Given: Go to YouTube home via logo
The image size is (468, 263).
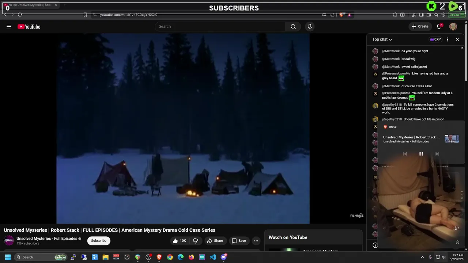Looking at the screenshot, I should [29, 27].
